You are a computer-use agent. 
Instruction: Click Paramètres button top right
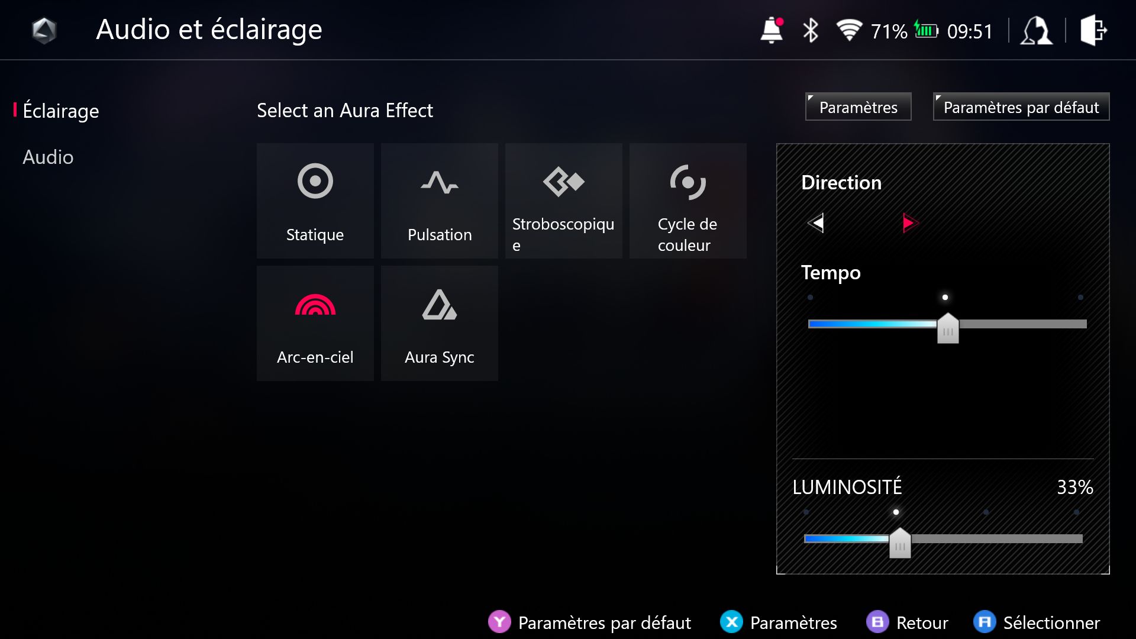tap(857, 107)
